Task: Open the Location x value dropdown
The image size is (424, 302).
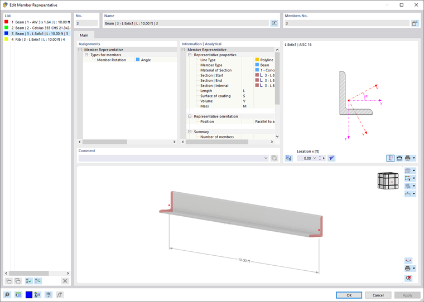Action: [x=315, y=158]
